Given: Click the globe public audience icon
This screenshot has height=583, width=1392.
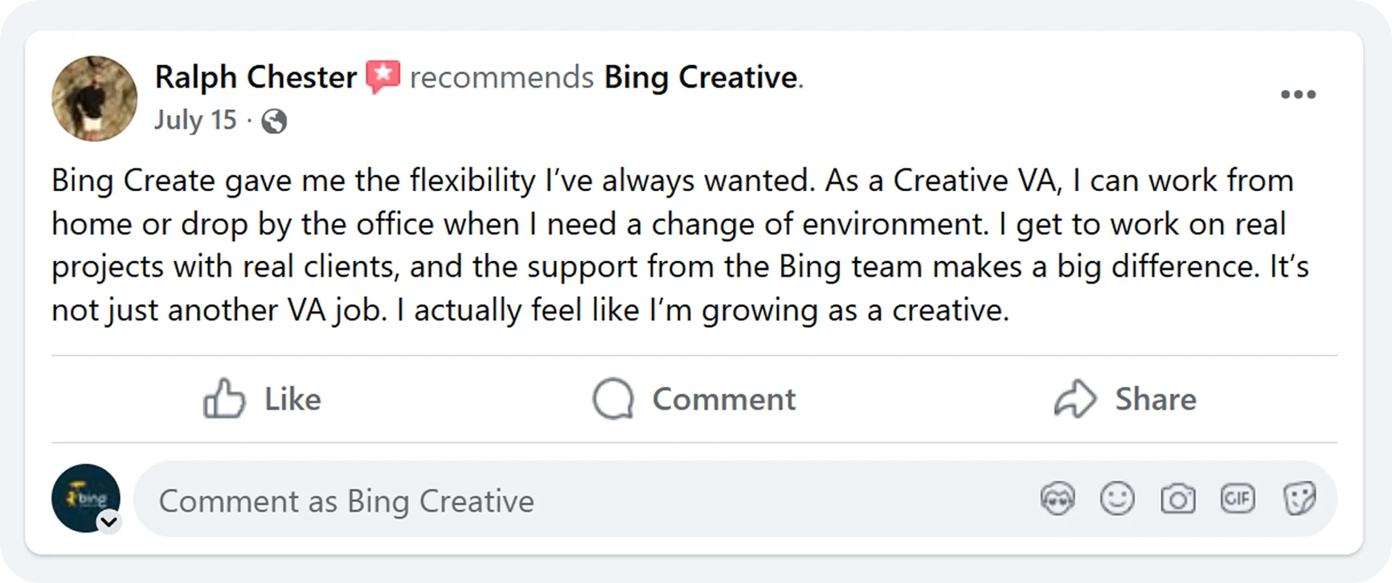Looking at the screenshot, I should [x=274, y=121].
